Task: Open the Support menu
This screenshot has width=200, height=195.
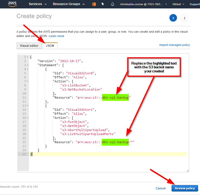Action: click(x=195, y=4)
